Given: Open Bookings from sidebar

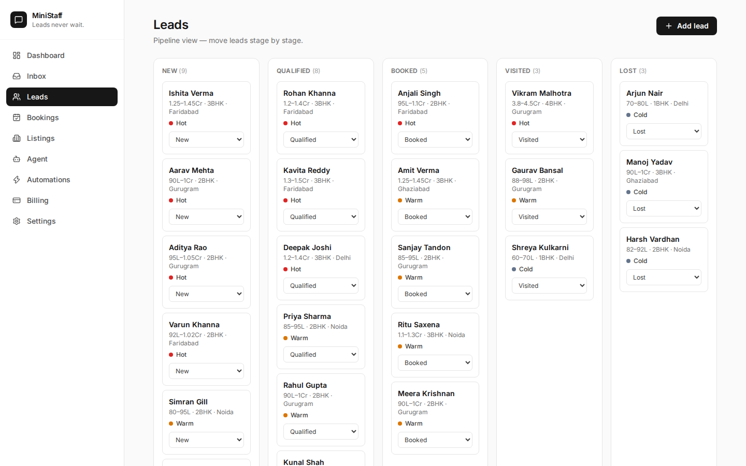Looking at the screenshot, I should [62, 118].
